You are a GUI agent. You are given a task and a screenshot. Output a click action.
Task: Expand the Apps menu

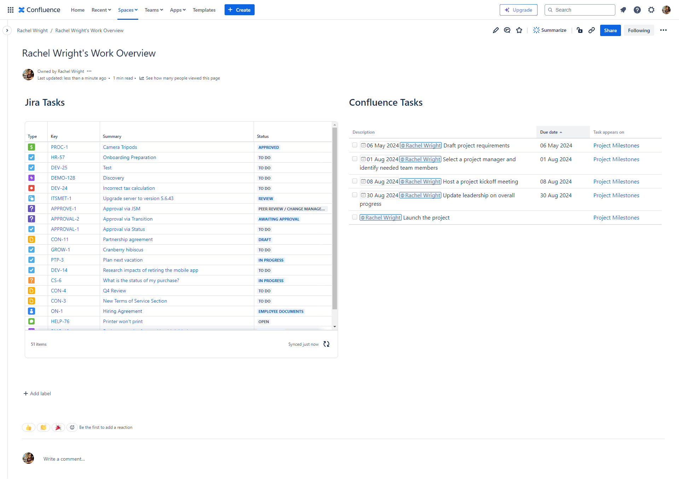[x=178, y=10]
